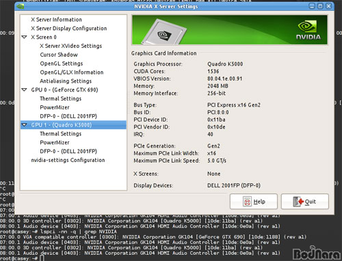342x261 pixels.
Task: Click the NVIDIA icon in title bar
Action: [x=21, y=6]
